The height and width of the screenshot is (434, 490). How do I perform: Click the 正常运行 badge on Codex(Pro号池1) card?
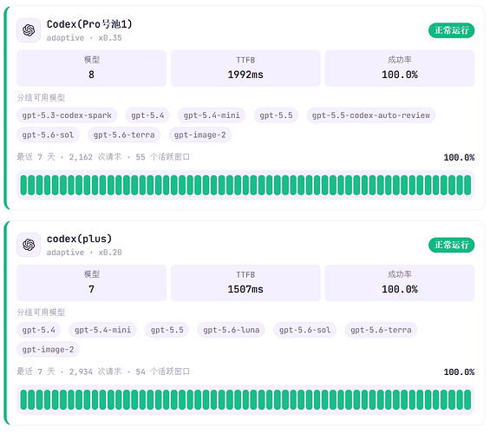point(451,30)
